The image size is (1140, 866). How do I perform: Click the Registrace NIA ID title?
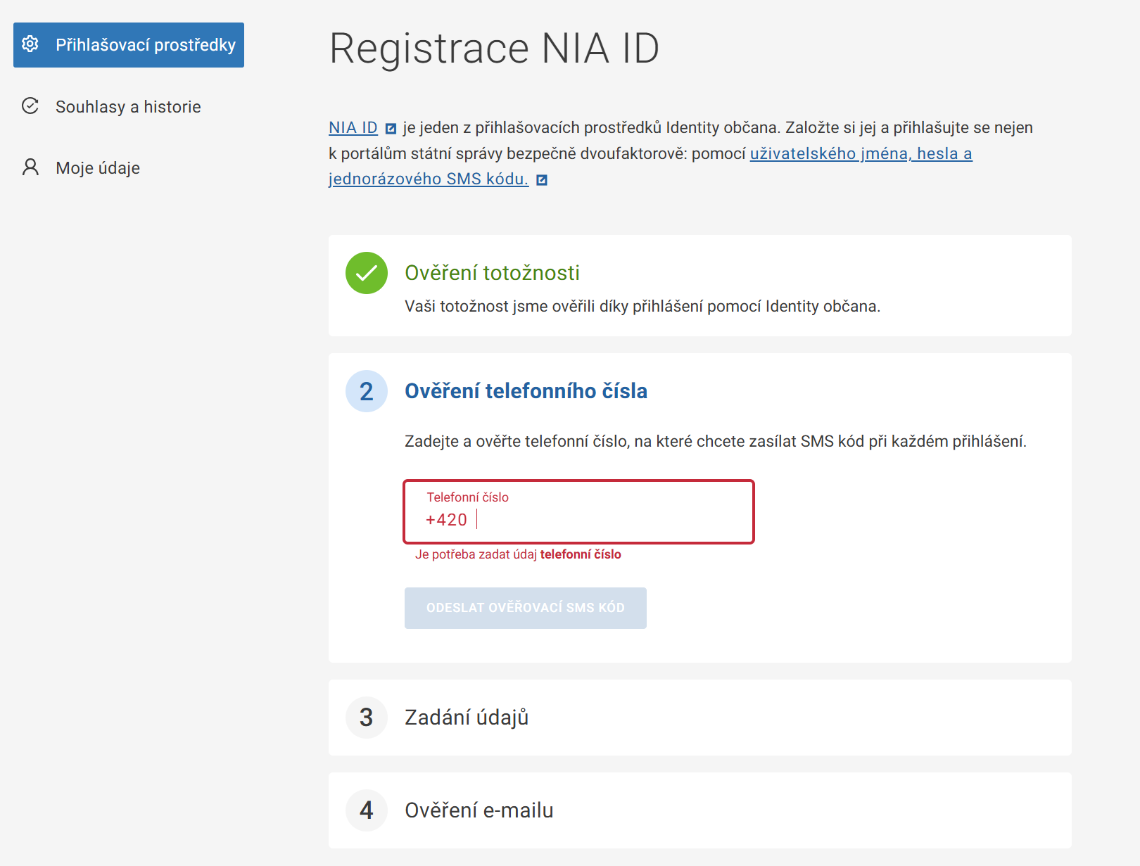[x=495, y=49]
